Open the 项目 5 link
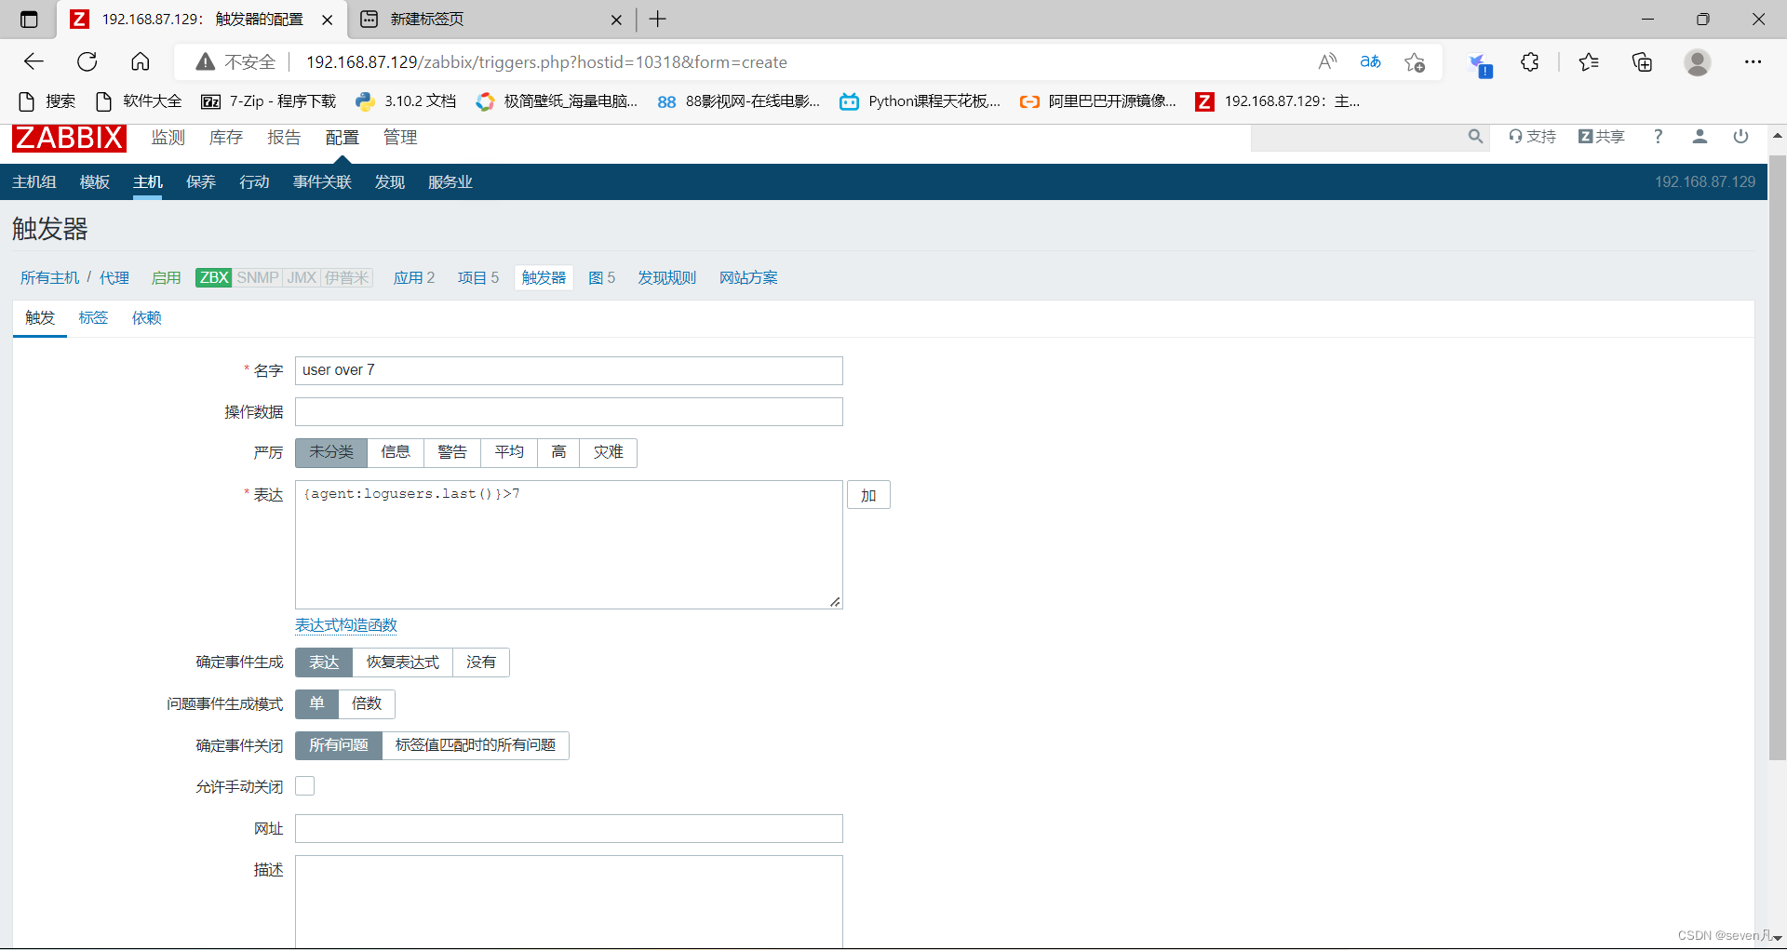This screenshot has width=1787, height=950. [x=478, y=278]
